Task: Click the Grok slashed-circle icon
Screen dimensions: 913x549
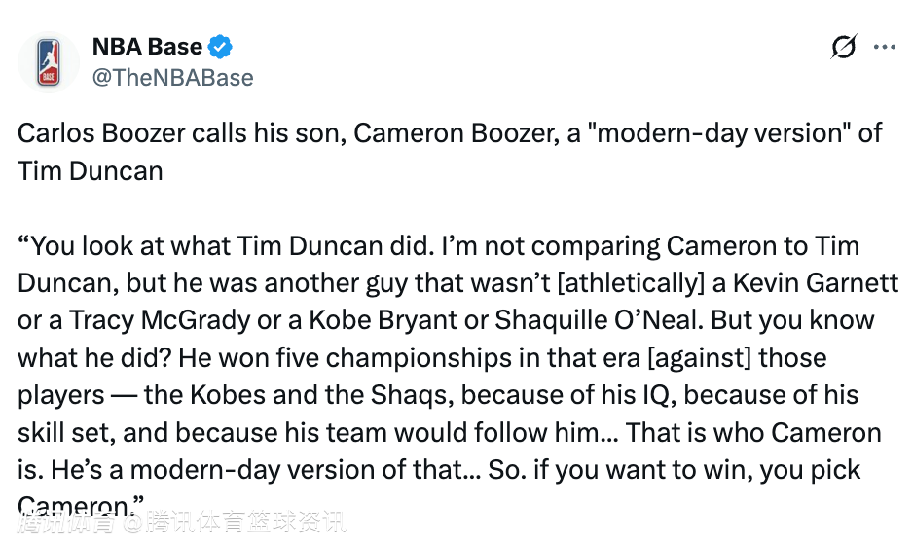Action: [x=843, y=47]
